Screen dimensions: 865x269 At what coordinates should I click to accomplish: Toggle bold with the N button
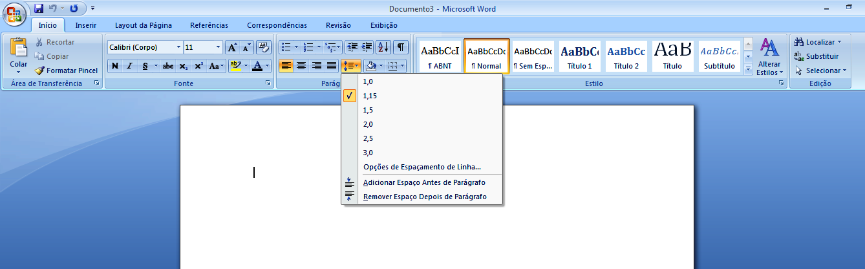pyautogui.click(x=115, y=66)
